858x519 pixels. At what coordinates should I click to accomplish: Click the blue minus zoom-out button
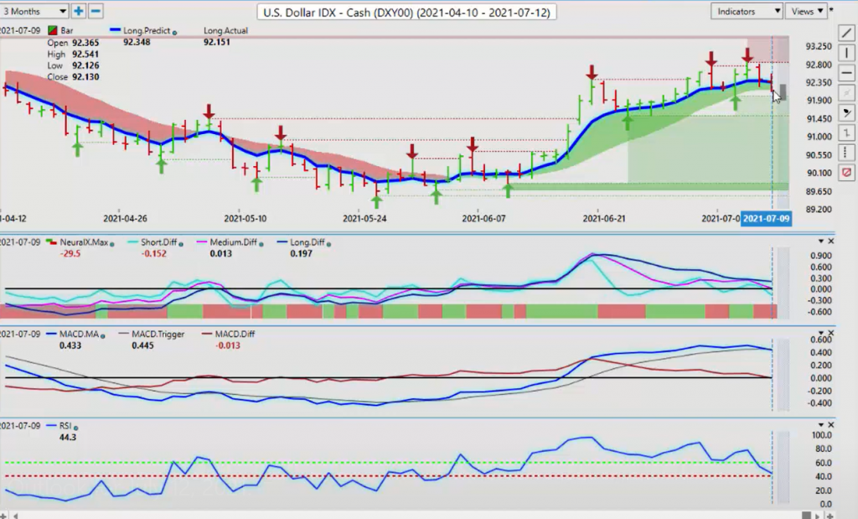(96, 11)
